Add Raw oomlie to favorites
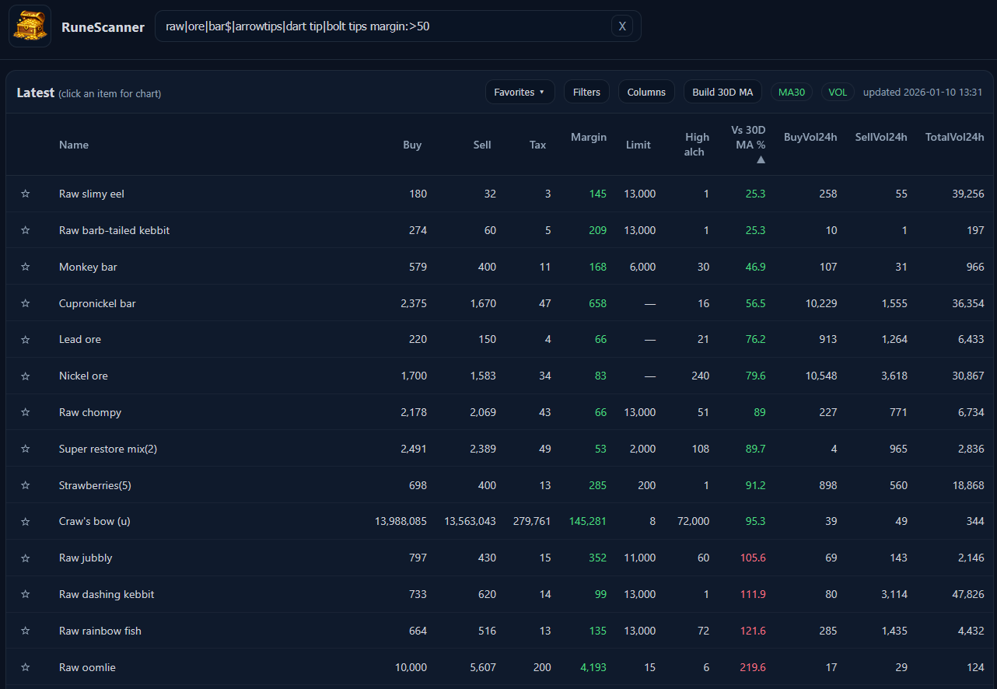997x689 pixels. coord(26,667)
